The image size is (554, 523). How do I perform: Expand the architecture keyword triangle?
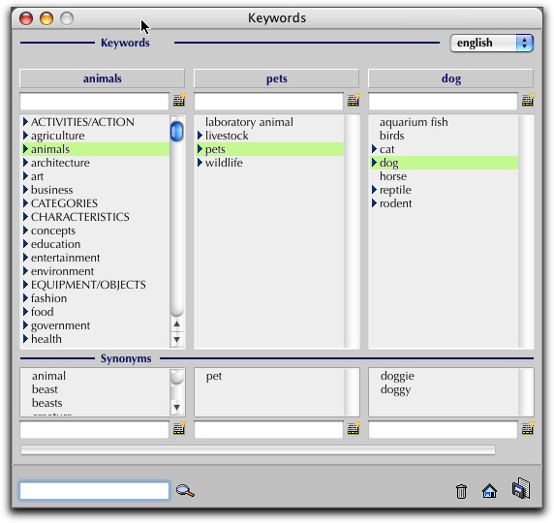(25, 163)
